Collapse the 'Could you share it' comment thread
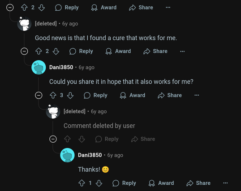 click(39, 95)
